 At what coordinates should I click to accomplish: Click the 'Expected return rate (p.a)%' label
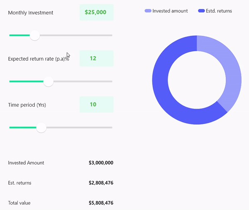(39, 59)
